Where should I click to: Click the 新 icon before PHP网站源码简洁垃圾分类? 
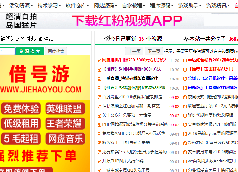99,125
